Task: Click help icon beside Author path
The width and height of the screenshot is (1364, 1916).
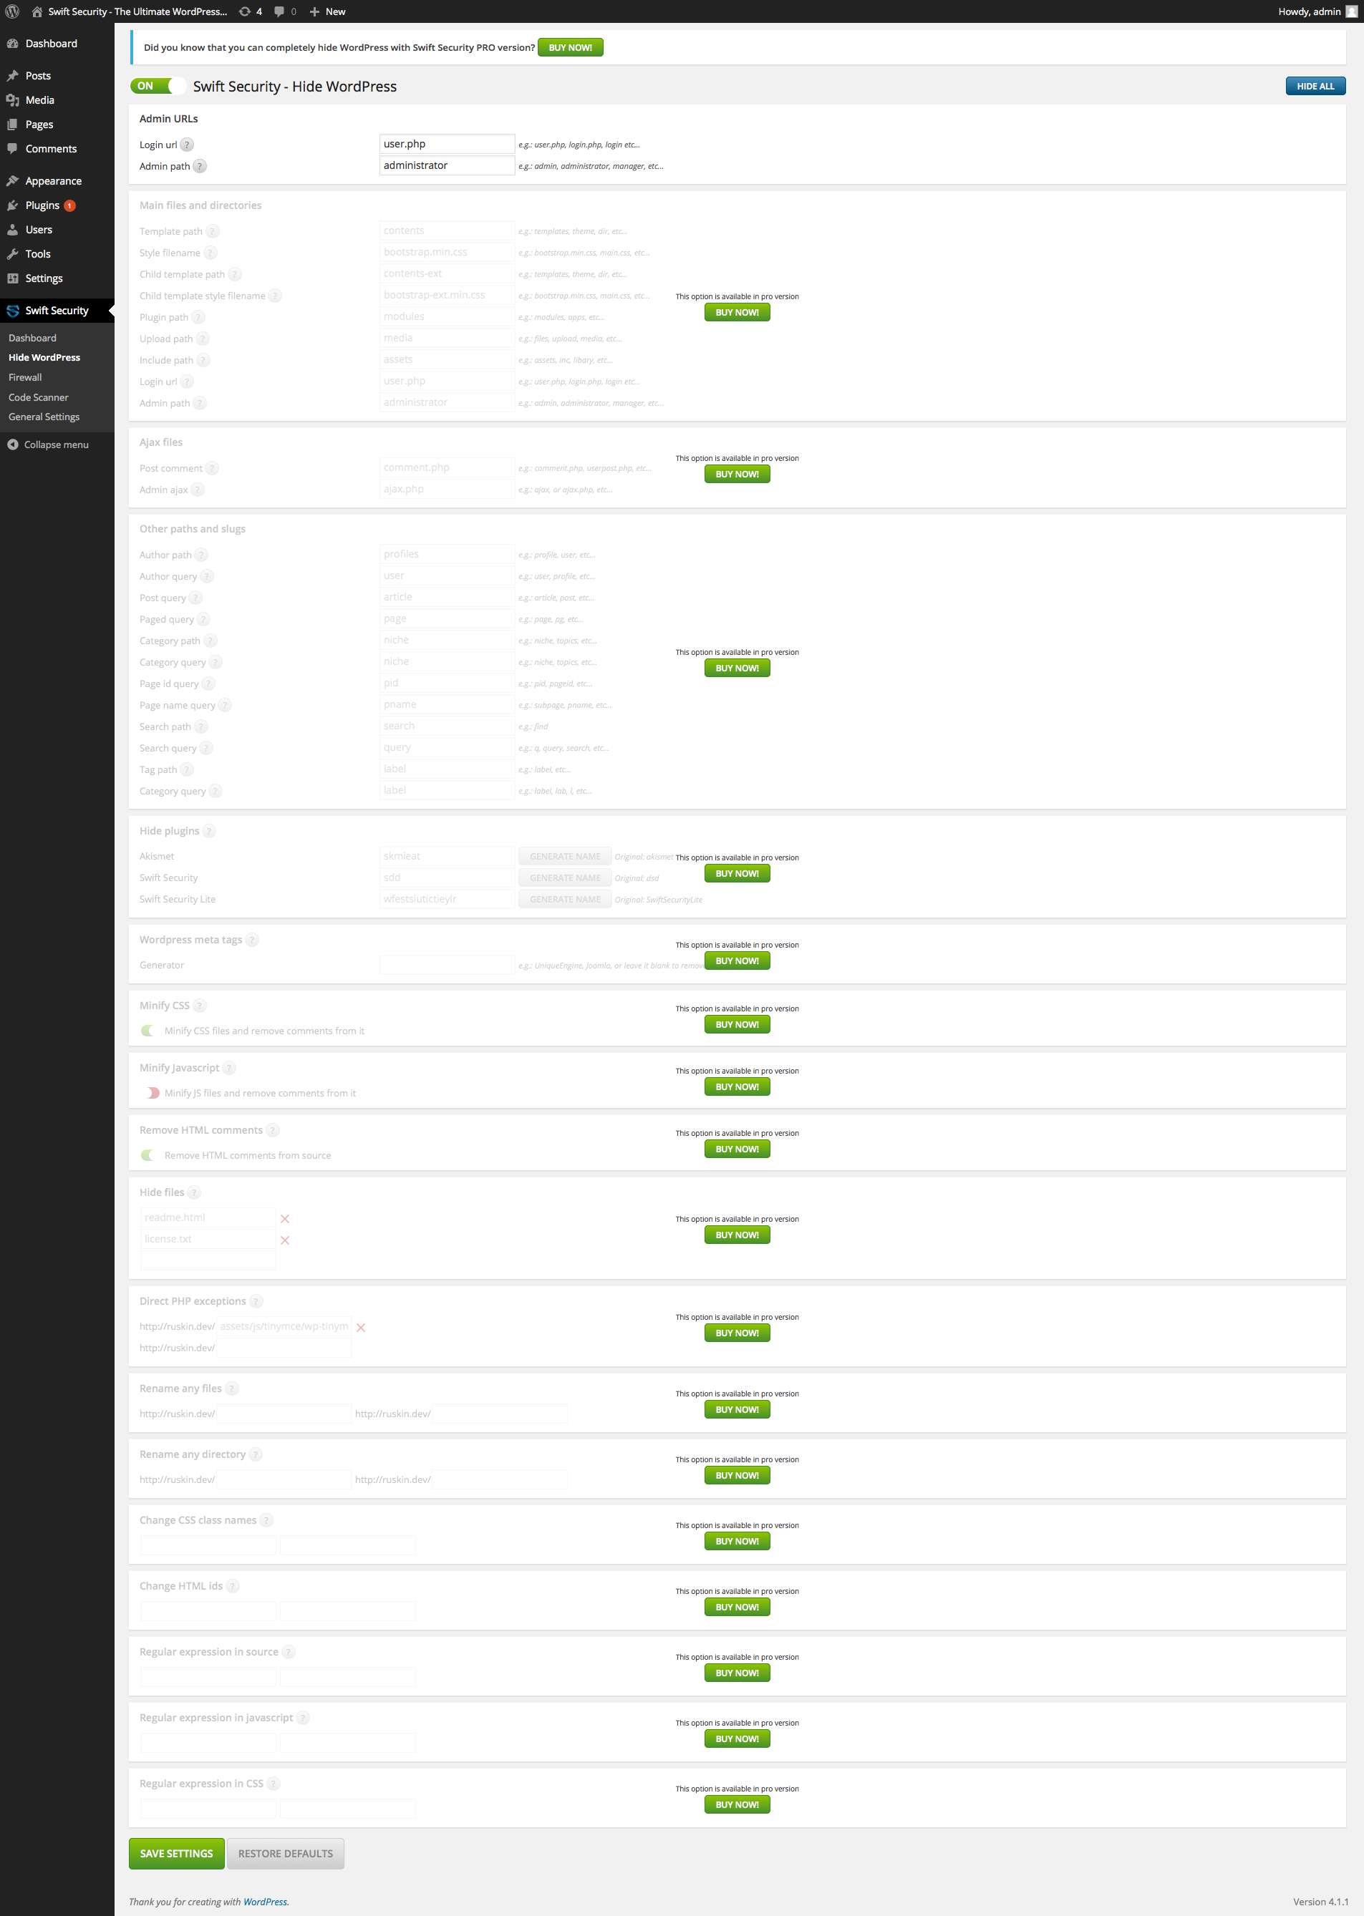Action: click(202, 555)
